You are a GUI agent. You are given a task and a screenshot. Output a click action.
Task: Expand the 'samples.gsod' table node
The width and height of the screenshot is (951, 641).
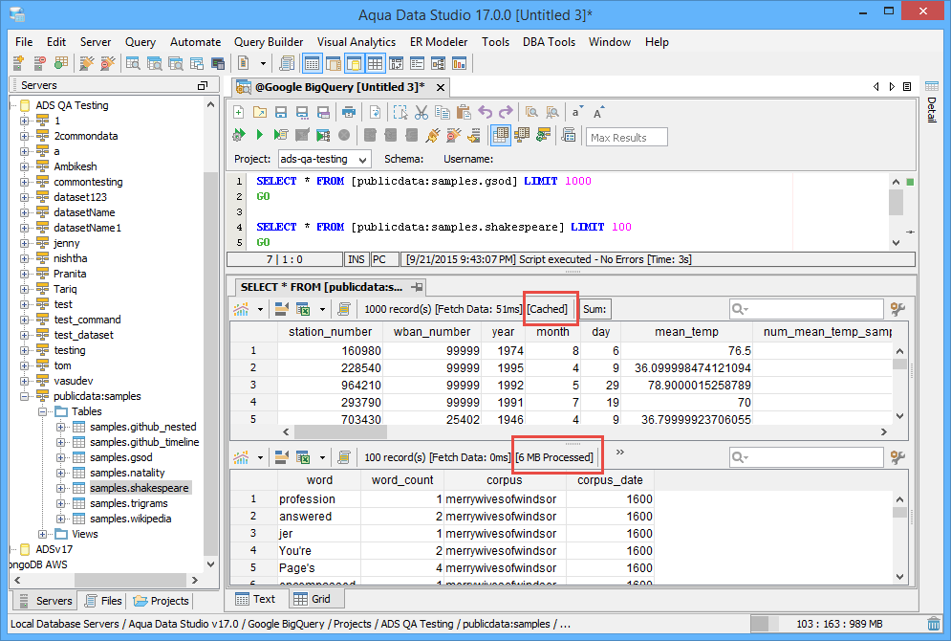pos(60,457)
